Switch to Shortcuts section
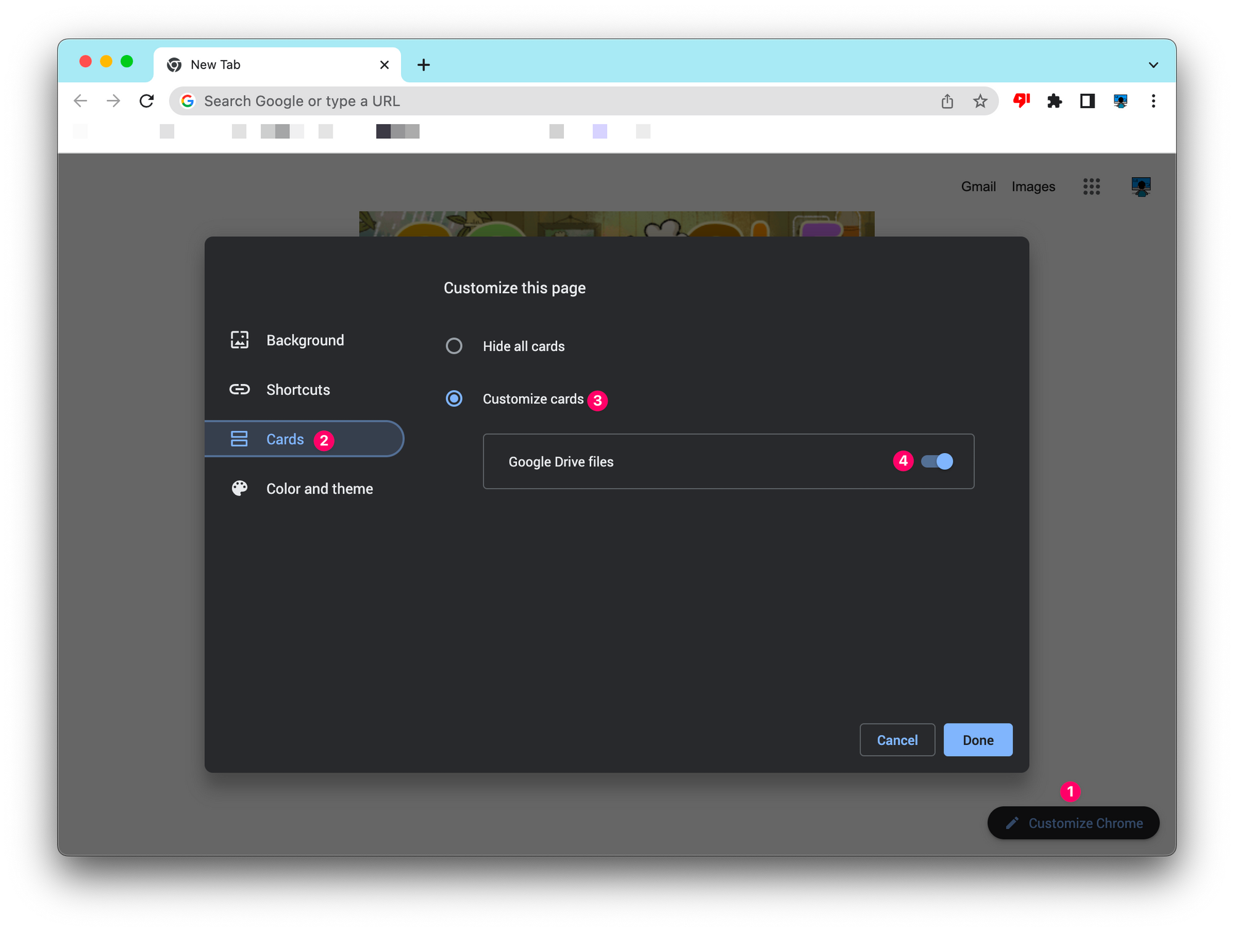Image resolution: width=1234 pixels, height=932 pixels. (298, 389)
